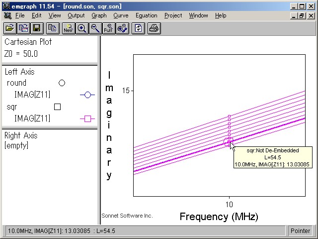Screen dimensions: 318x239
Task: Click IMAG[Z11] under sqr
Action: click(x=32, y=119)
